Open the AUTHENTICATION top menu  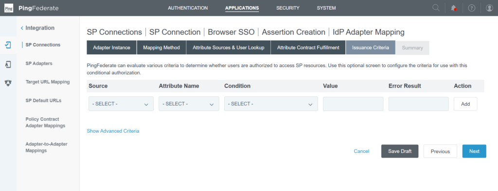point(188,8)
